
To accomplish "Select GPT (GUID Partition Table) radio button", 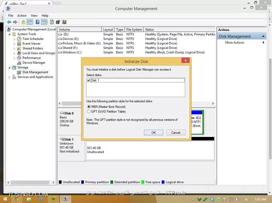I will (89, 111).
